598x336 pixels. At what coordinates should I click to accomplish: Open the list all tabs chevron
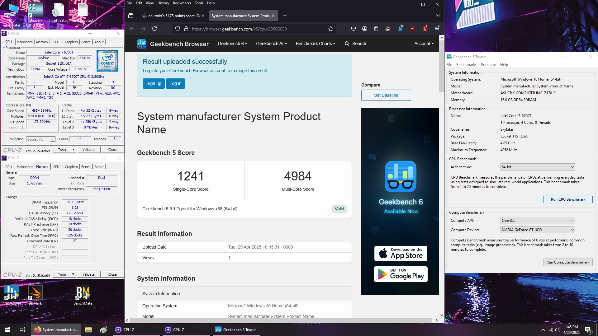pos(438,16)
